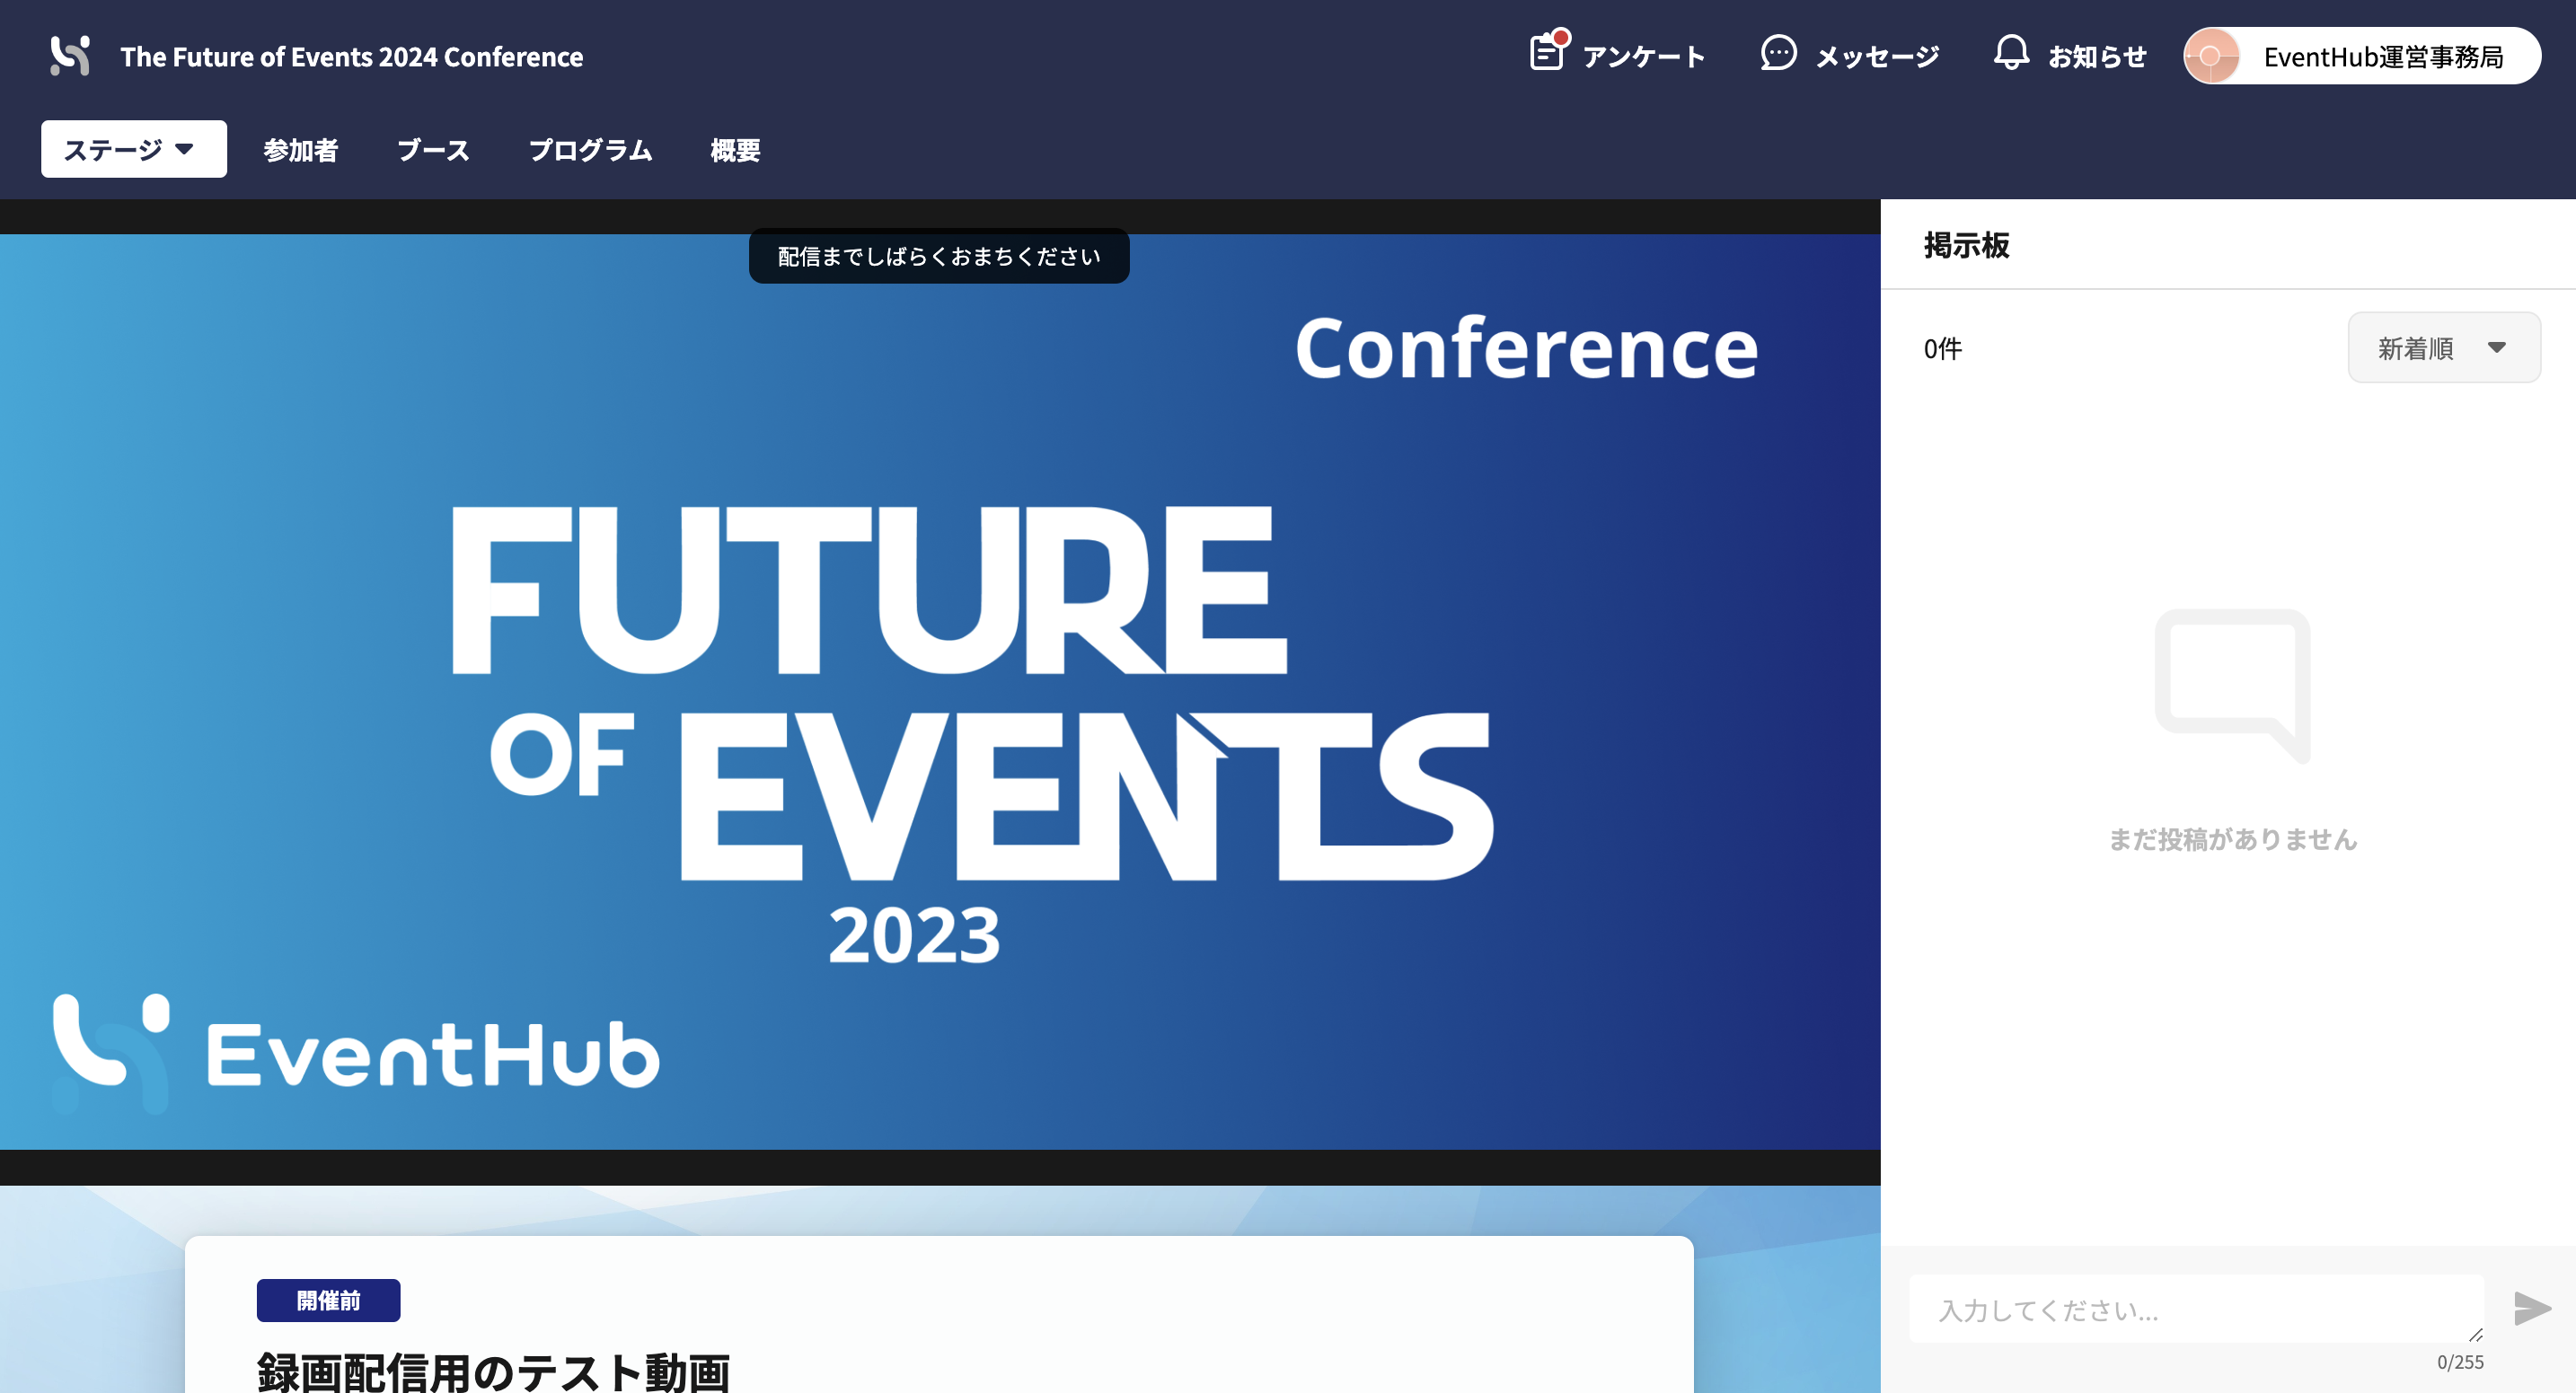Viewport: 2576px width, 1393px height.
Task: Open the EventHub運営事務局 profile button
Action: (x=2362, y=56)
